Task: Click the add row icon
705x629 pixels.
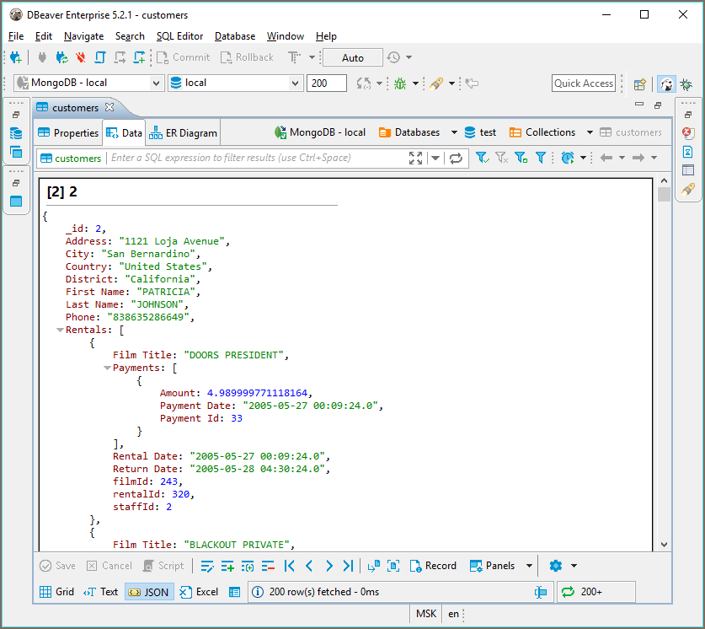Action: (227, 566)
